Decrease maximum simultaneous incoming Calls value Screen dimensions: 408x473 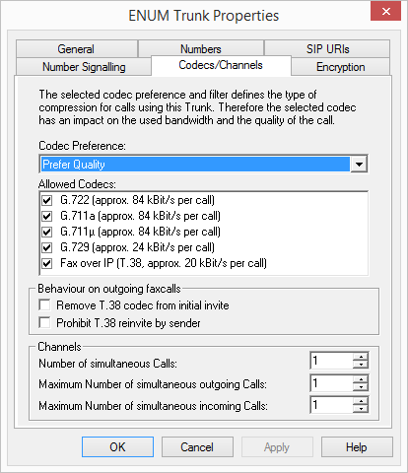(361, 409)
